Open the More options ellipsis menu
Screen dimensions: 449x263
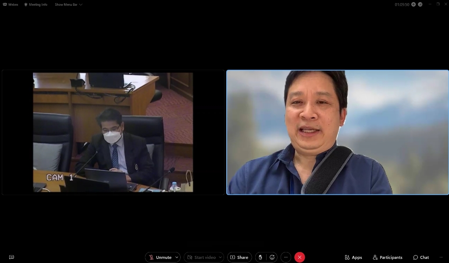tap(286, 257)
